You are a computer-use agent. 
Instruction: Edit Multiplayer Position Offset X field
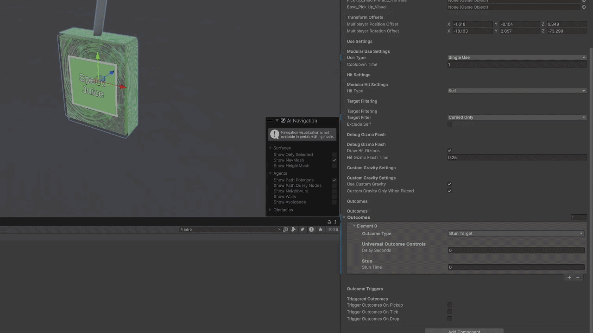coord(473,24)
